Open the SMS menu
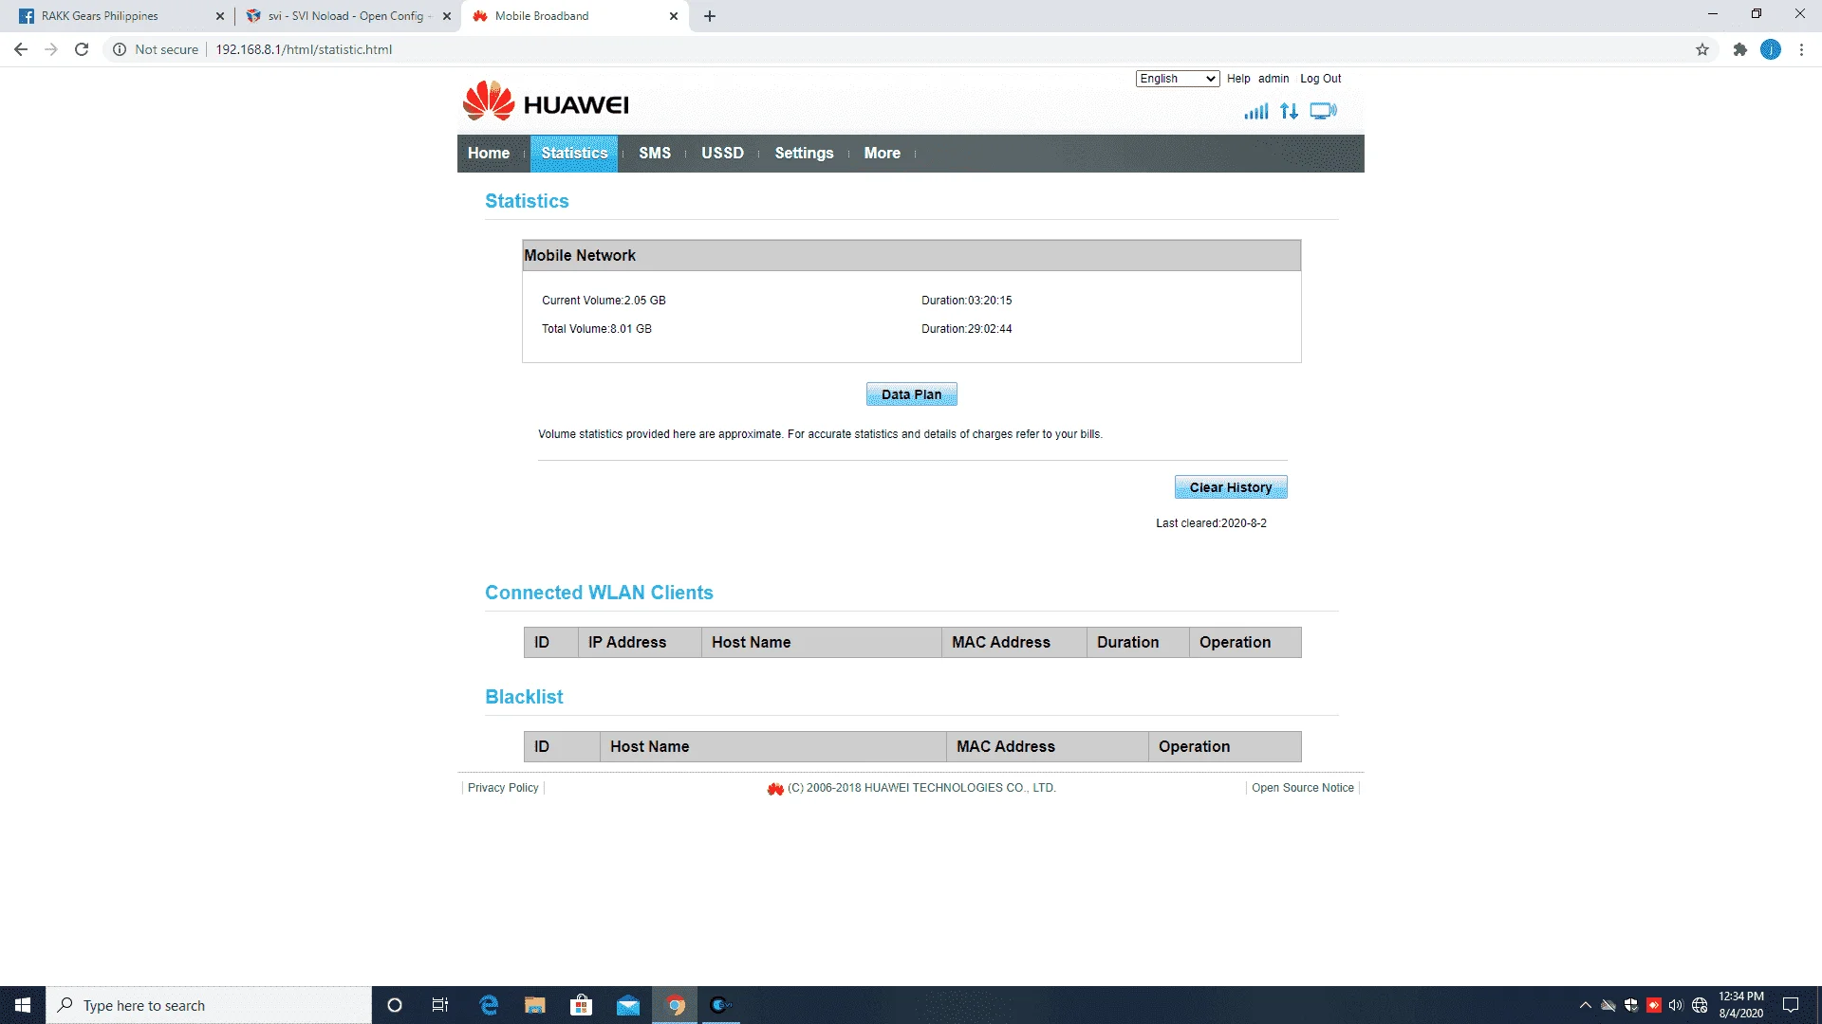Screen dimensions: 1822x1024 [x=655, y=153]
